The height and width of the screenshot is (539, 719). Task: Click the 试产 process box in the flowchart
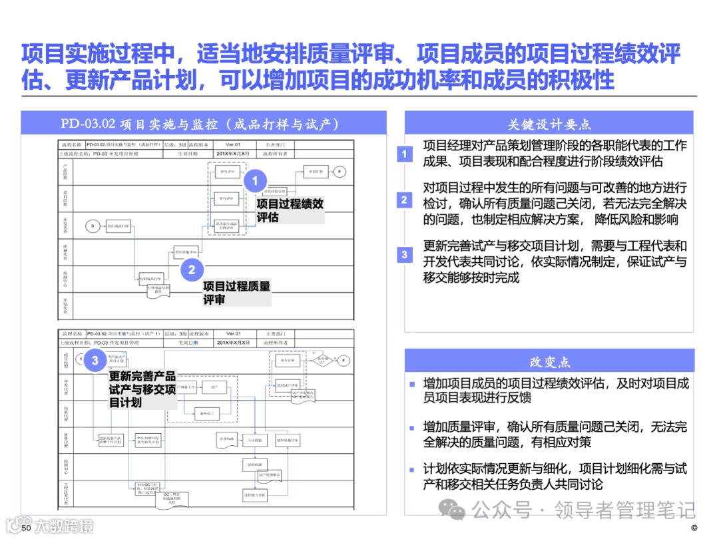(214, 387)
